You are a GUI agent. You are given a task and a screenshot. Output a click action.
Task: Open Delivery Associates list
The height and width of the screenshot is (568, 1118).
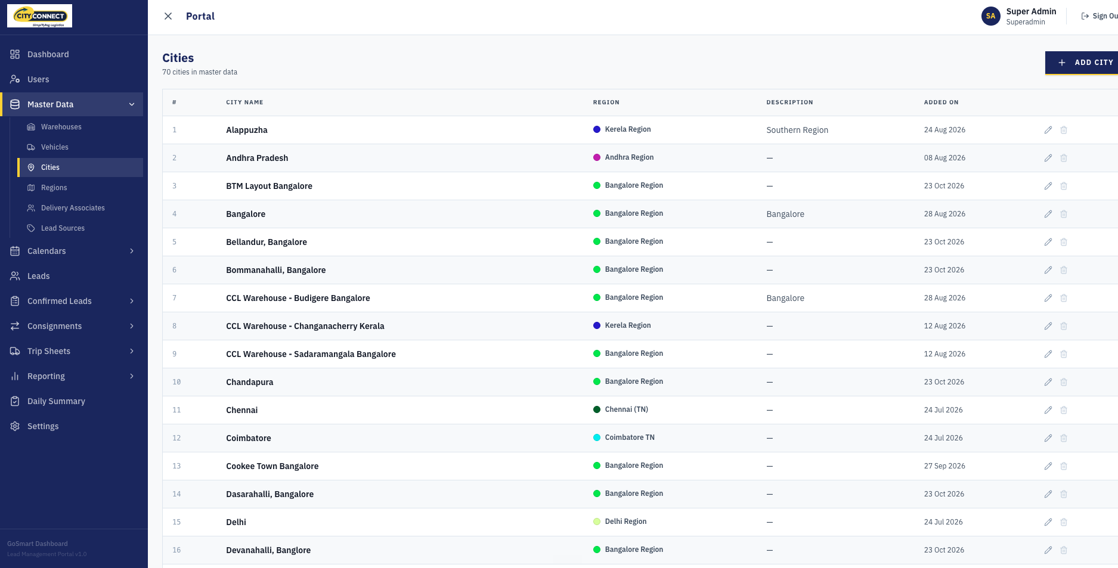(x=80, y=208)
